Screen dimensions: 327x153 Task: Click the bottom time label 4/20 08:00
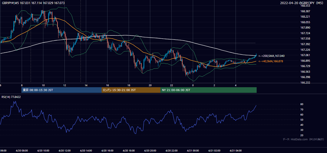point(22,150)
